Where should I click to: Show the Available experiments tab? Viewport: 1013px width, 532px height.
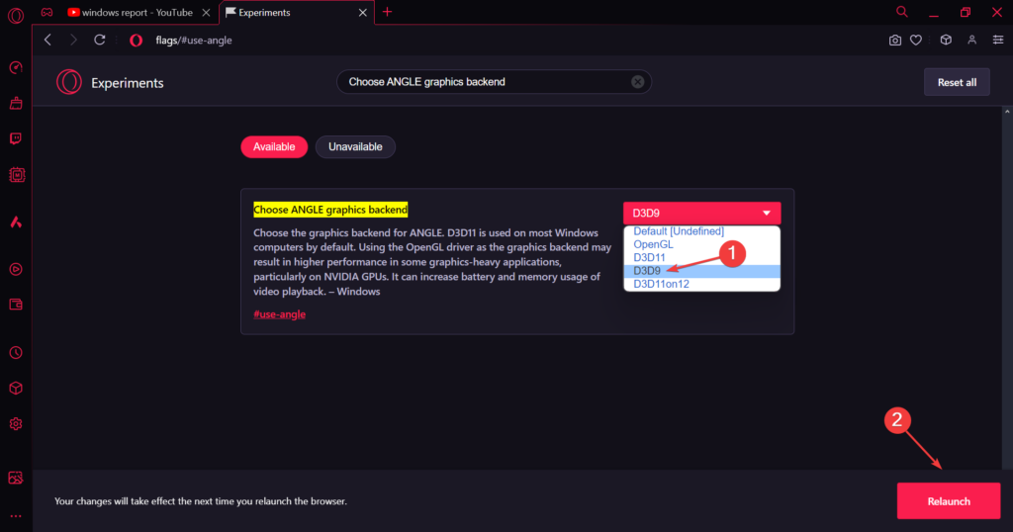pos(274,146)
